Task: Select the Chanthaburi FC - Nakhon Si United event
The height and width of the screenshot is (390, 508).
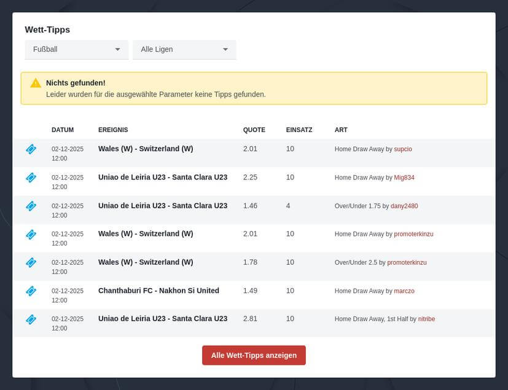Action: coord(158,291)
